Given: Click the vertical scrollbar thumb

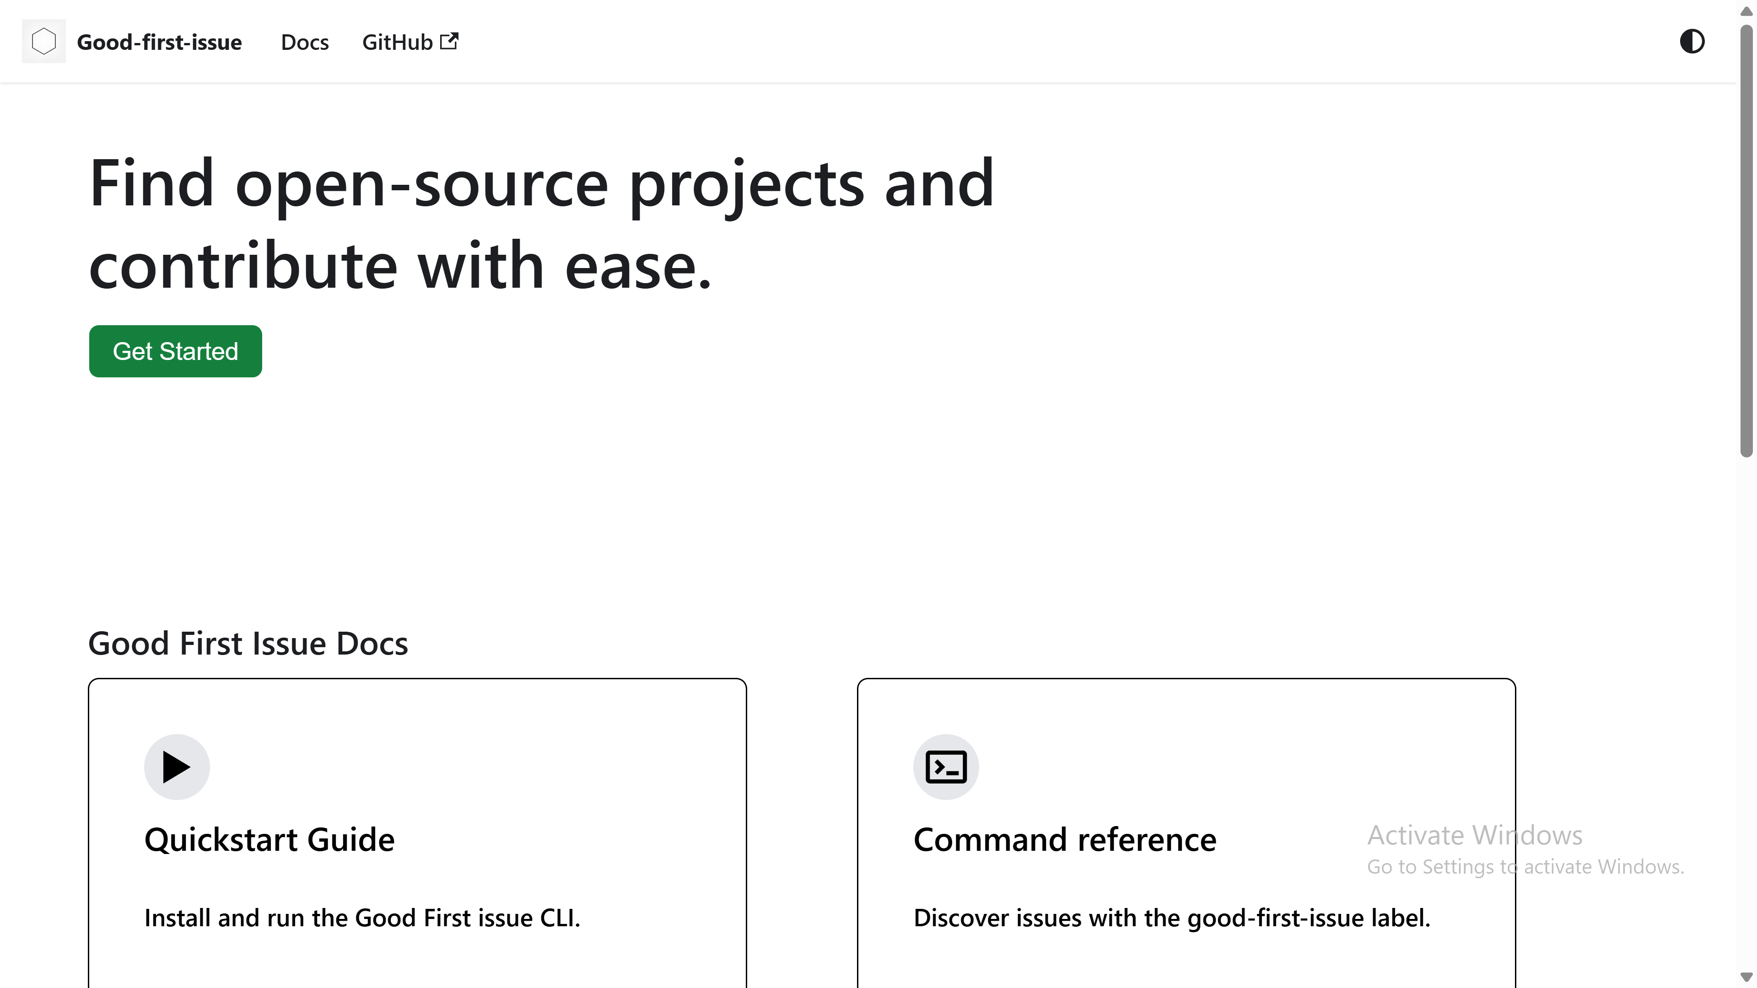Looking at the screenshot, I should (x=1746, y=239).
